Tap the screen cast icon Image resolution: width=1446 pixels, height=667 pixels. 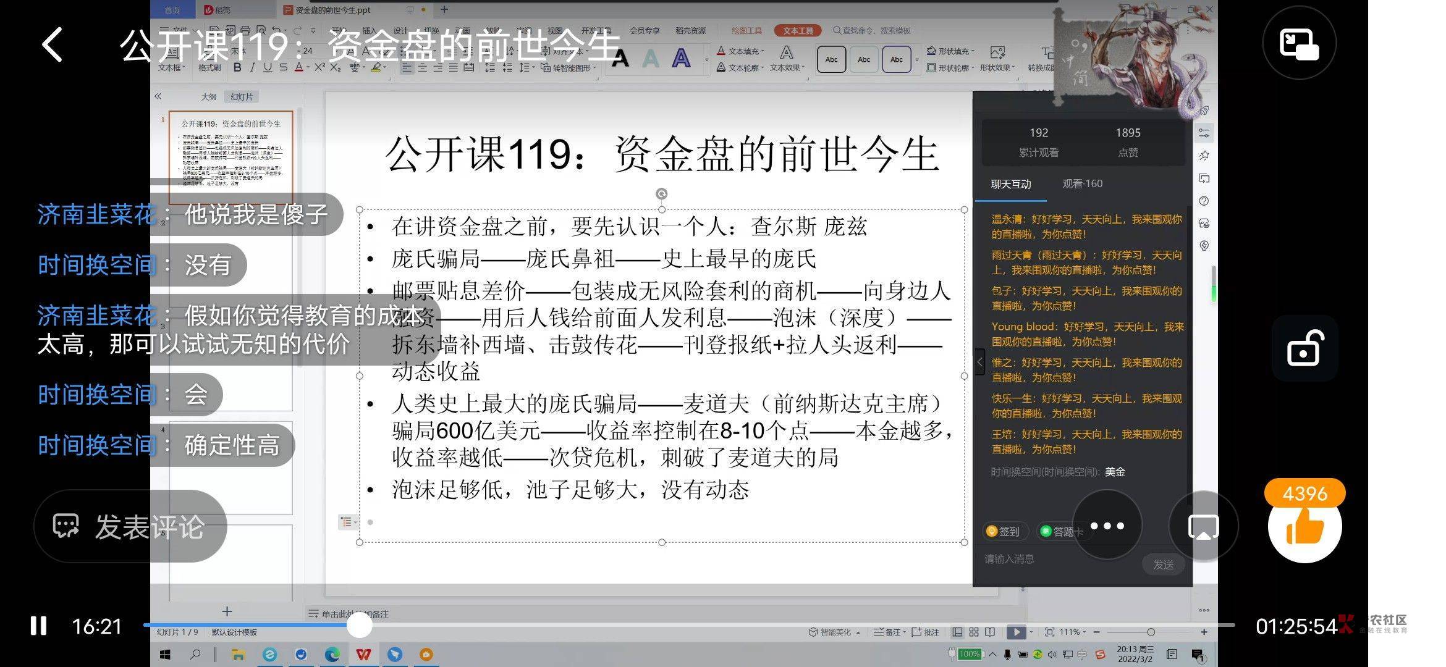click(x=1203, y=527)
